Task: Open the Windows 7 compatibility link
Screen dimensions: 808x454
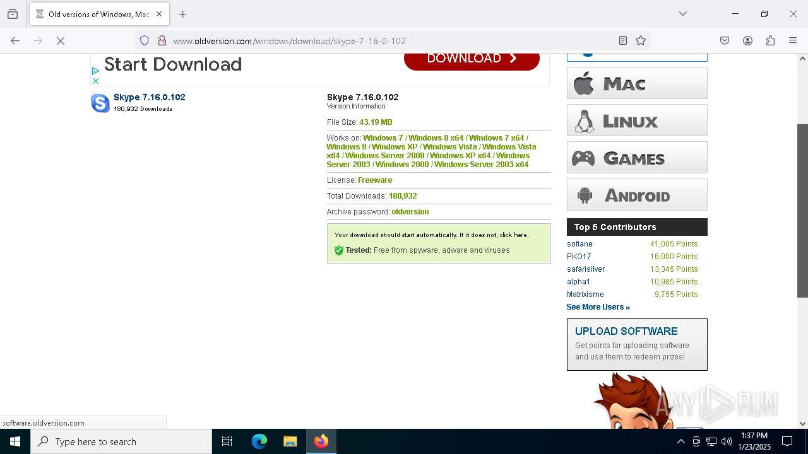Action: [383, 138]
